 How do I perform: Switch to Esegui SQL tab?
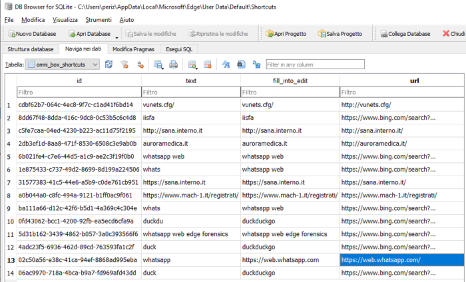point(179,49)
